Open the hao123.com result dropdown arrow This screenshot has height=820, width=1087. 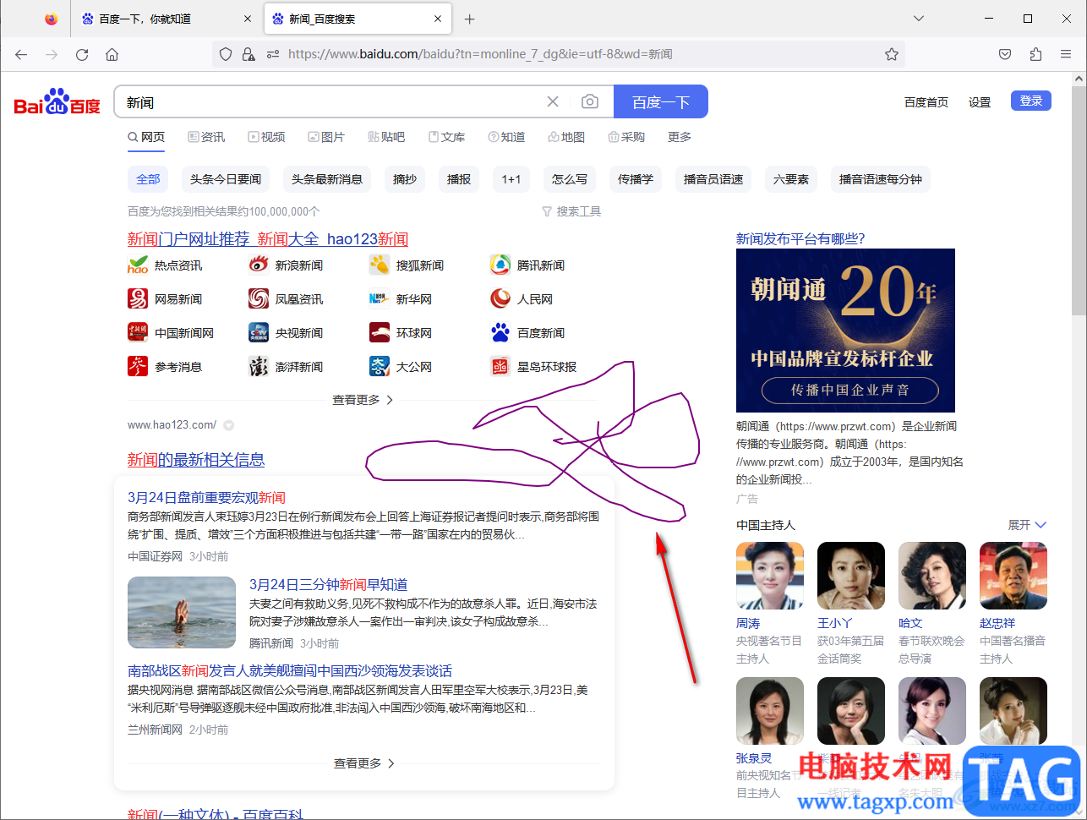coord(228,425)
